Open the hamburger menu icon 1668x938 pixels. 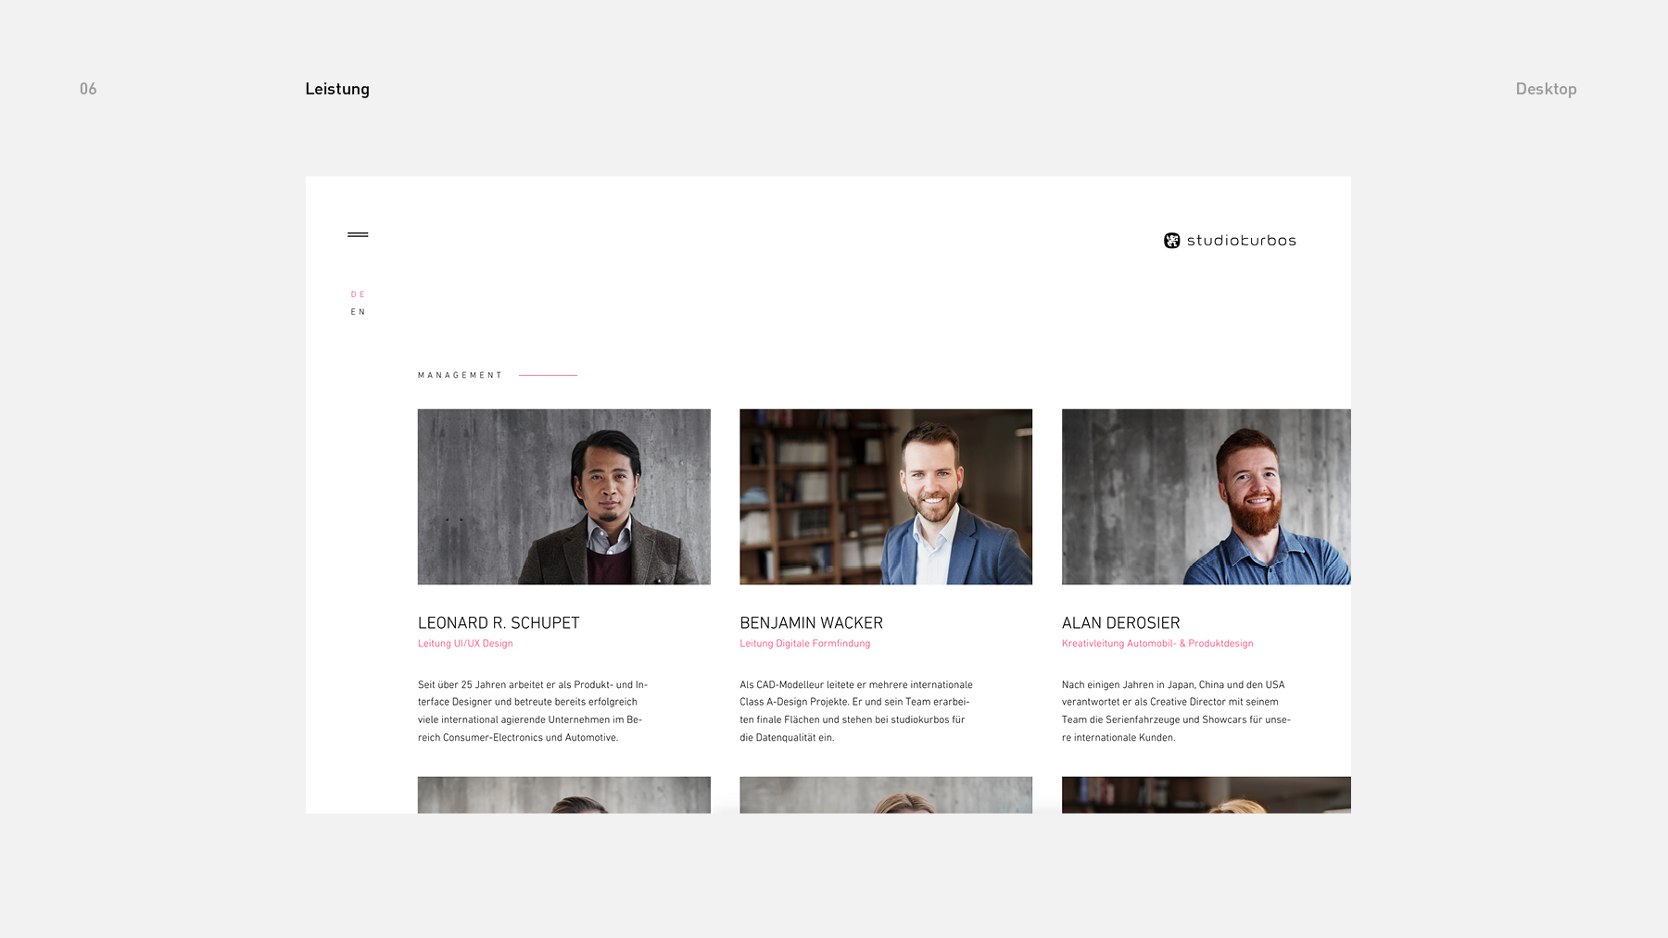pyautogui.click(x=358, y=235)
